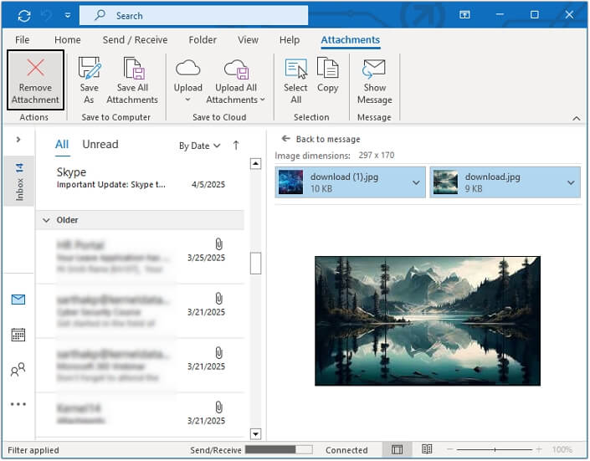Open the By Date sort dropdown
This screenshot has width=590, height=461.
[199, 146]
